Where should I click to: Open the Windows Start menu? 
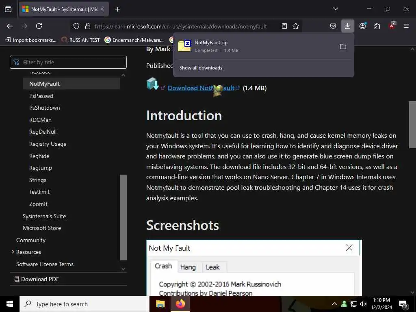click(x=10, y=304)
